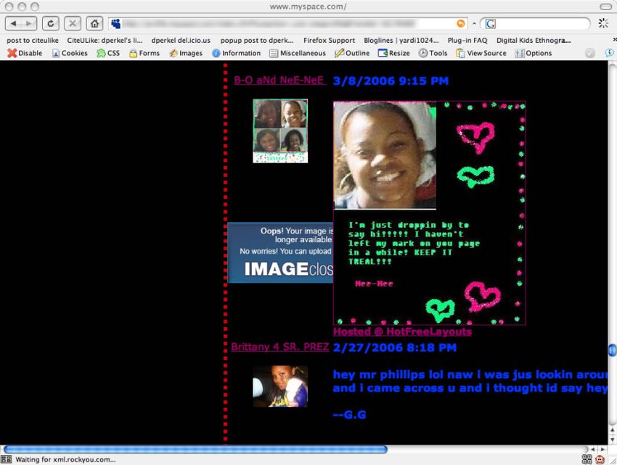Click the status bar icon left of Waiting text

6,459
